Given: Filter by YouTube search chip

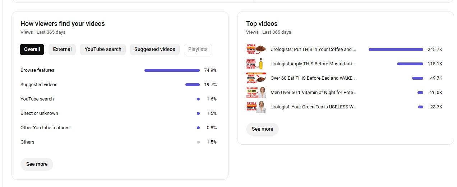Looking at the screenshot, I should (x=103, y=50).
